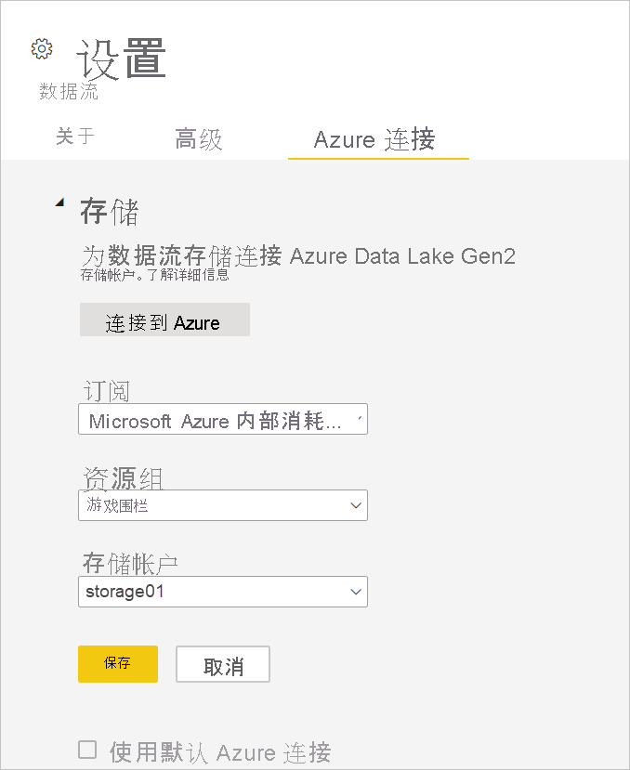Open the 了解详细信息 link

tap(190, 274)
